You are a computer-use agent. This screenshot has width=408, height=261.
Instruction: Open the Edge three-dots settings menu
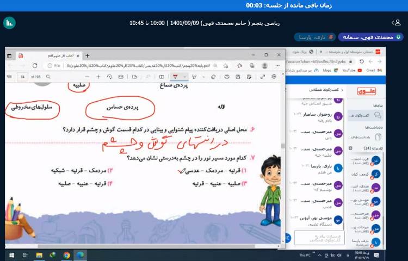[x=277, y=65]
